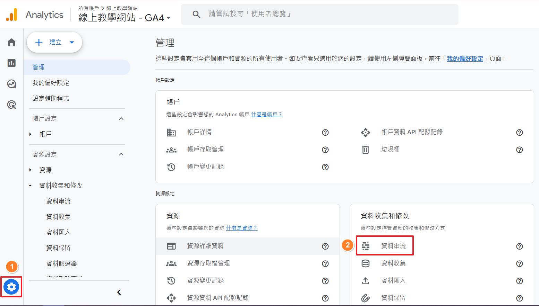Screen dimensions: 539x306
Task: Collapse the 帳戶設定 section chevron
Action: pyautogui.click(x=121, y=118)
